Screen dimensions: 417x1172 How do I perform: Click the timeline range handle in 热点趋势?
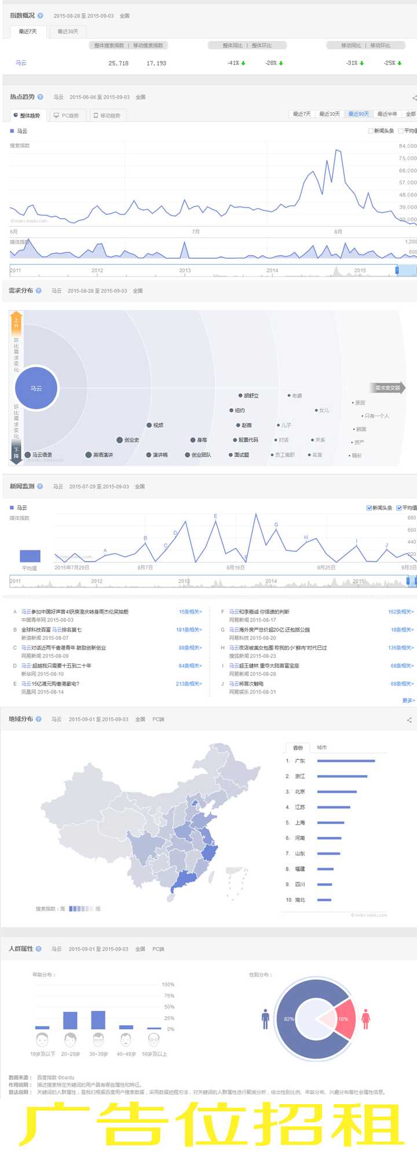(397, 270)
